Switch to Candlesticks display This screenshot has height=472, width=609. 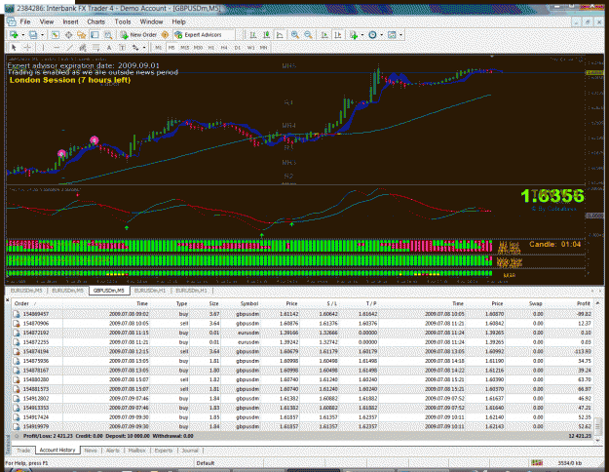coord(266,35)
